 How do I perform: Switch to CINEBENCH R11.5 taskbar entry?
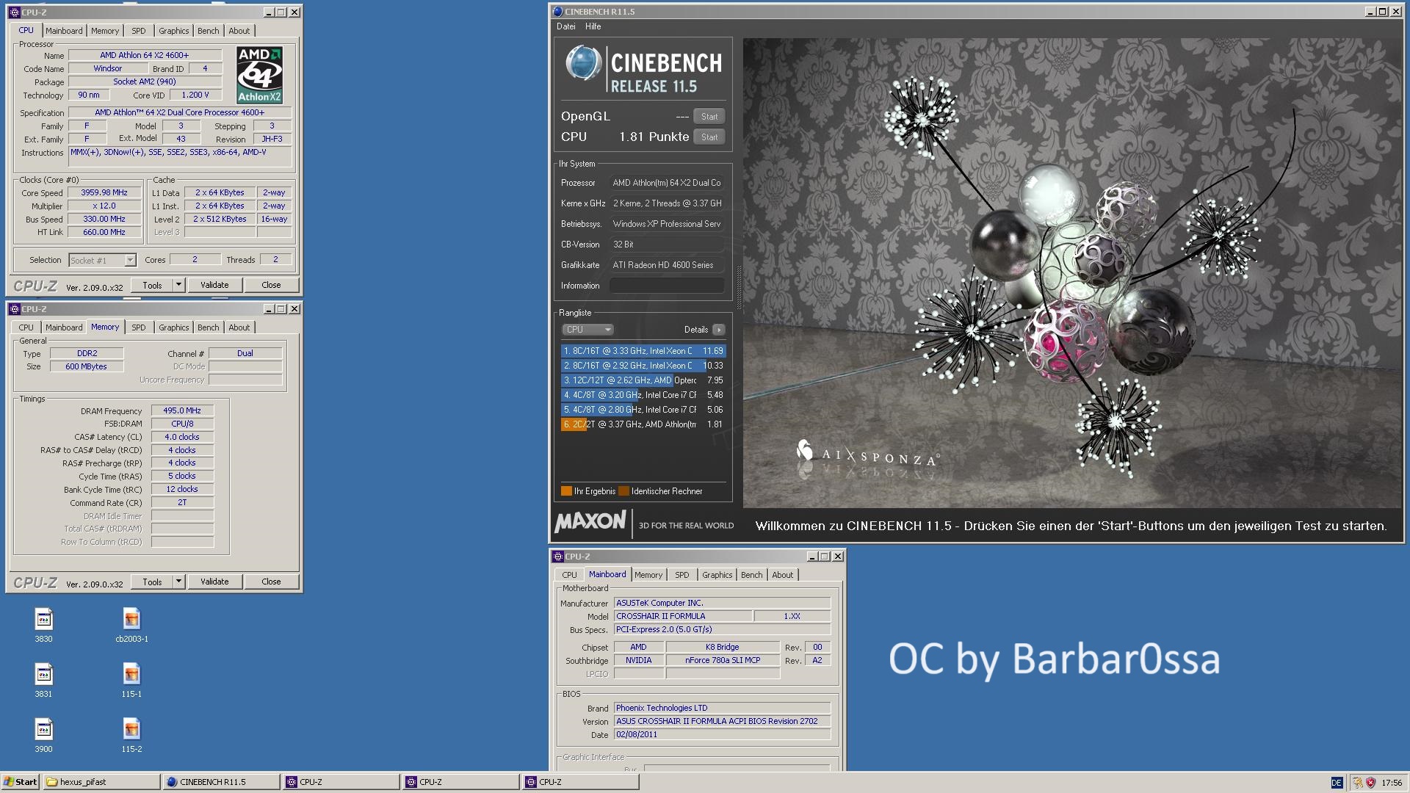221,782
